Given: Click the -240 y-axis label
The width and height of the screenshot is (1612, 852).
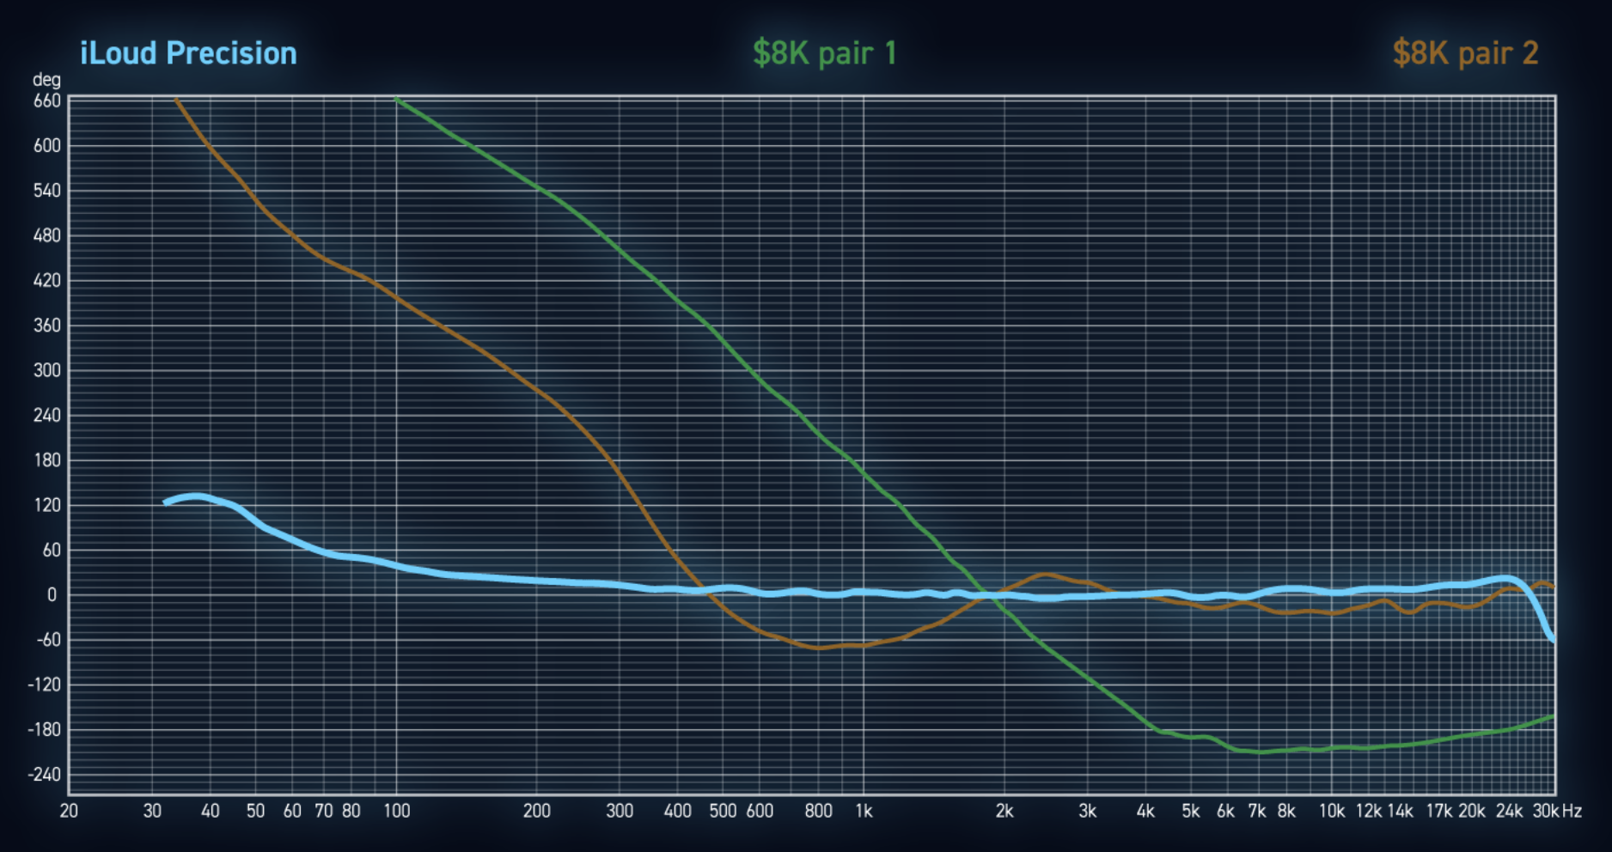Looking at the screenshot, I should coord(45,775).
